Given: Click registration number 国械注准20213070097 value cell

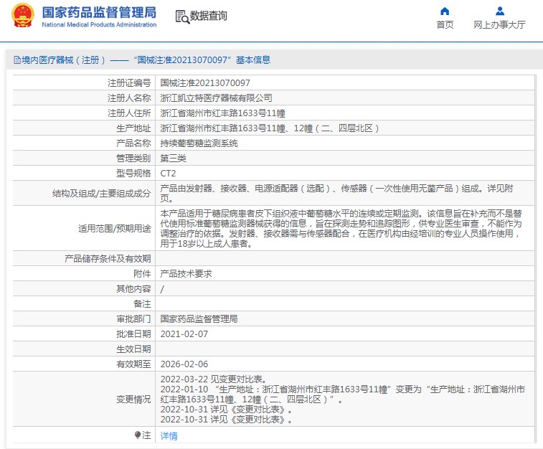Looking at the screenshot, I should [205, 83].
